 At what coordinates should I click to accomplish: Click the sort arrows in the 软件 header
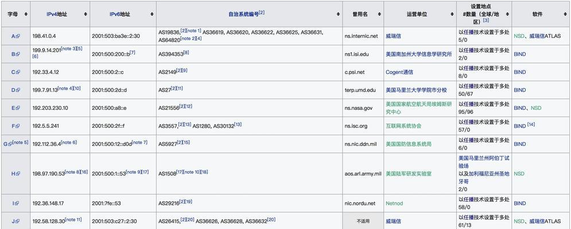[x=565, y=14]
